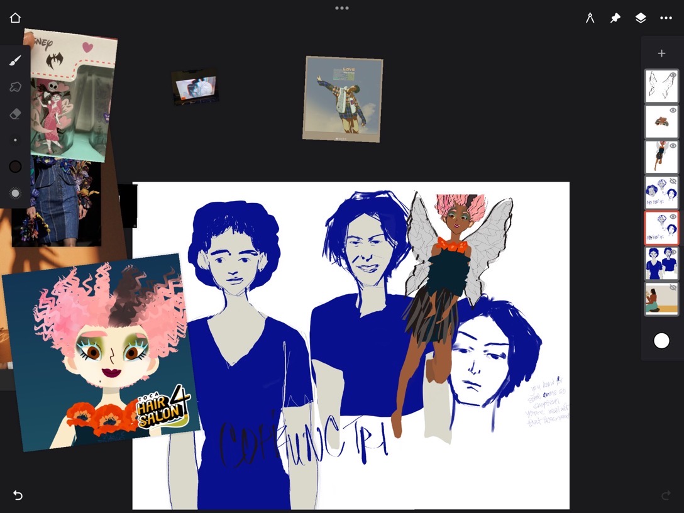Image resolution: width=684 pixels, height=513 pixels.
Task: Select the Brush tool
Action: [x=16, y=60]
